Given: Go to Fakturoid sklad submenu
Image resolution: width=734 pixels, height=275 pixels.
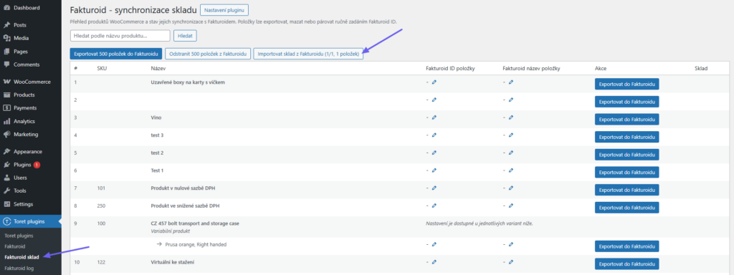Looking at the screenshot, I should click(22, 257).
